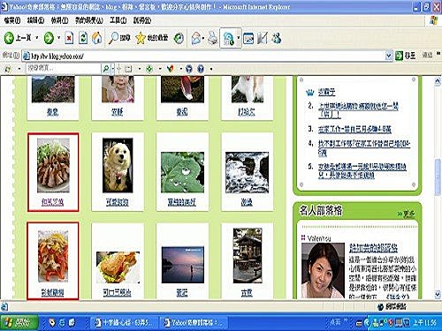The image size is (442, 331).
Task: Click the Yahoo logo icon at left of second toolbar
Action: 8,69
